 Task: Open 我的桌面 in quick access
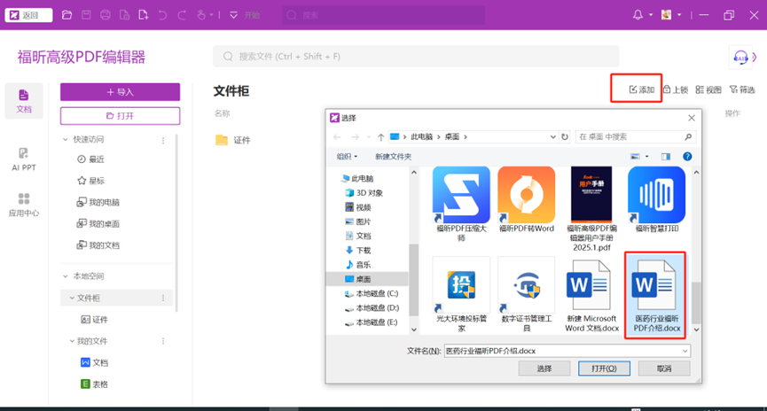pos(98,224)
